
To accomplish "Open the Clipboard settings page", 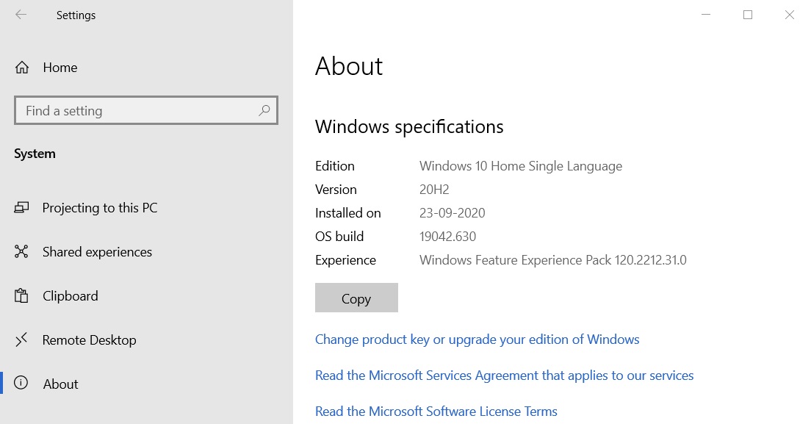I will 146,295.
